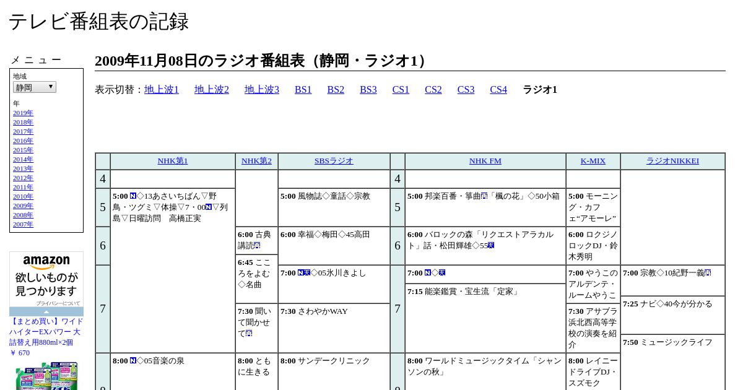Viewport: 743px width, 390px height.
Task: Click the news N icon in NHK FM 7:00
Action: tap(428, 273)
